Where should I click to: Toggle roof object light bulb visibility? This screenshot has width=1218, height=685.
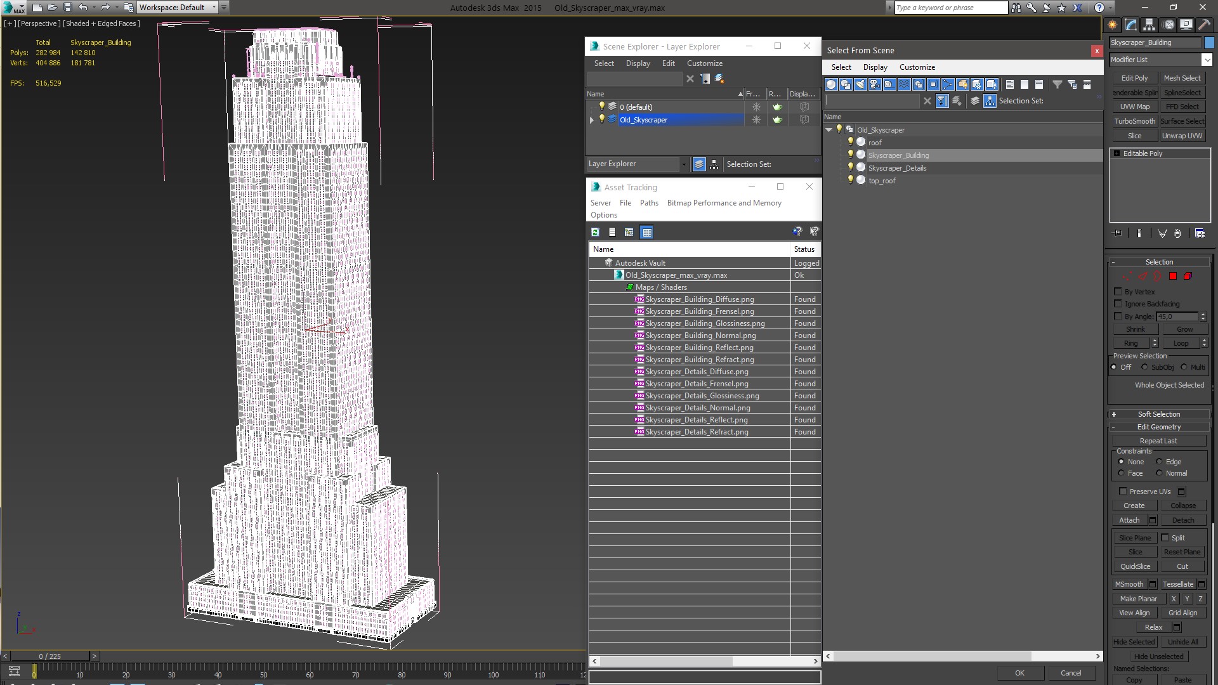[851, 142]
